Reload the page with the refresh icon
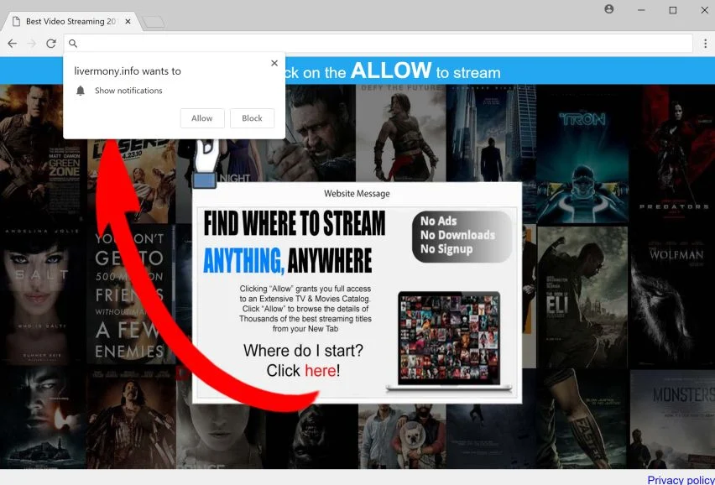715x485 pixels. [51, 44]
